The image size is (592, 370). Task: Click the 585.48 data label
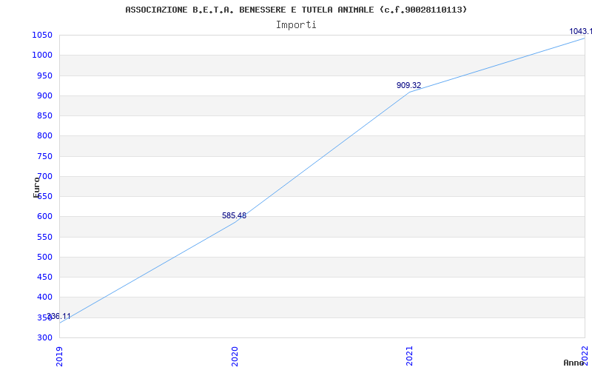click(234, 215)
